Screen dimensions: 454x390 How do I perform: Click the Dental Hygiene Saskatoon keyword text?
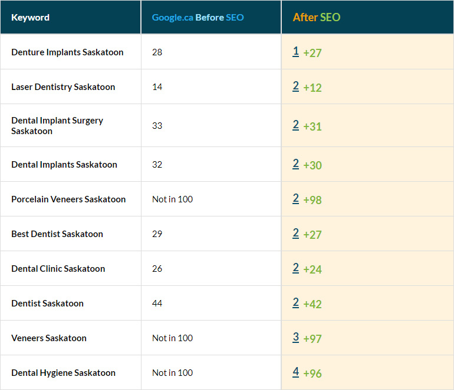[x=63, y=373]
